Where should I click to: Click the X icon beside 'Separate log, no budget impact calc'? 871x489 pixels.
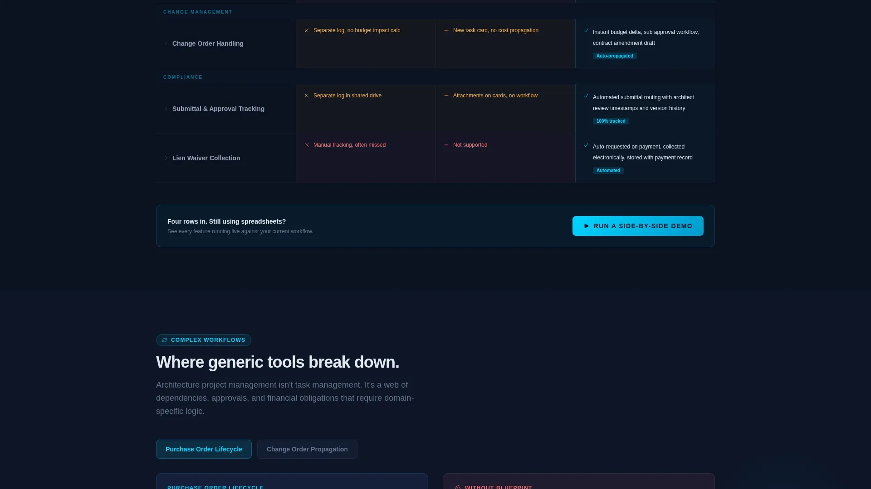307,30
